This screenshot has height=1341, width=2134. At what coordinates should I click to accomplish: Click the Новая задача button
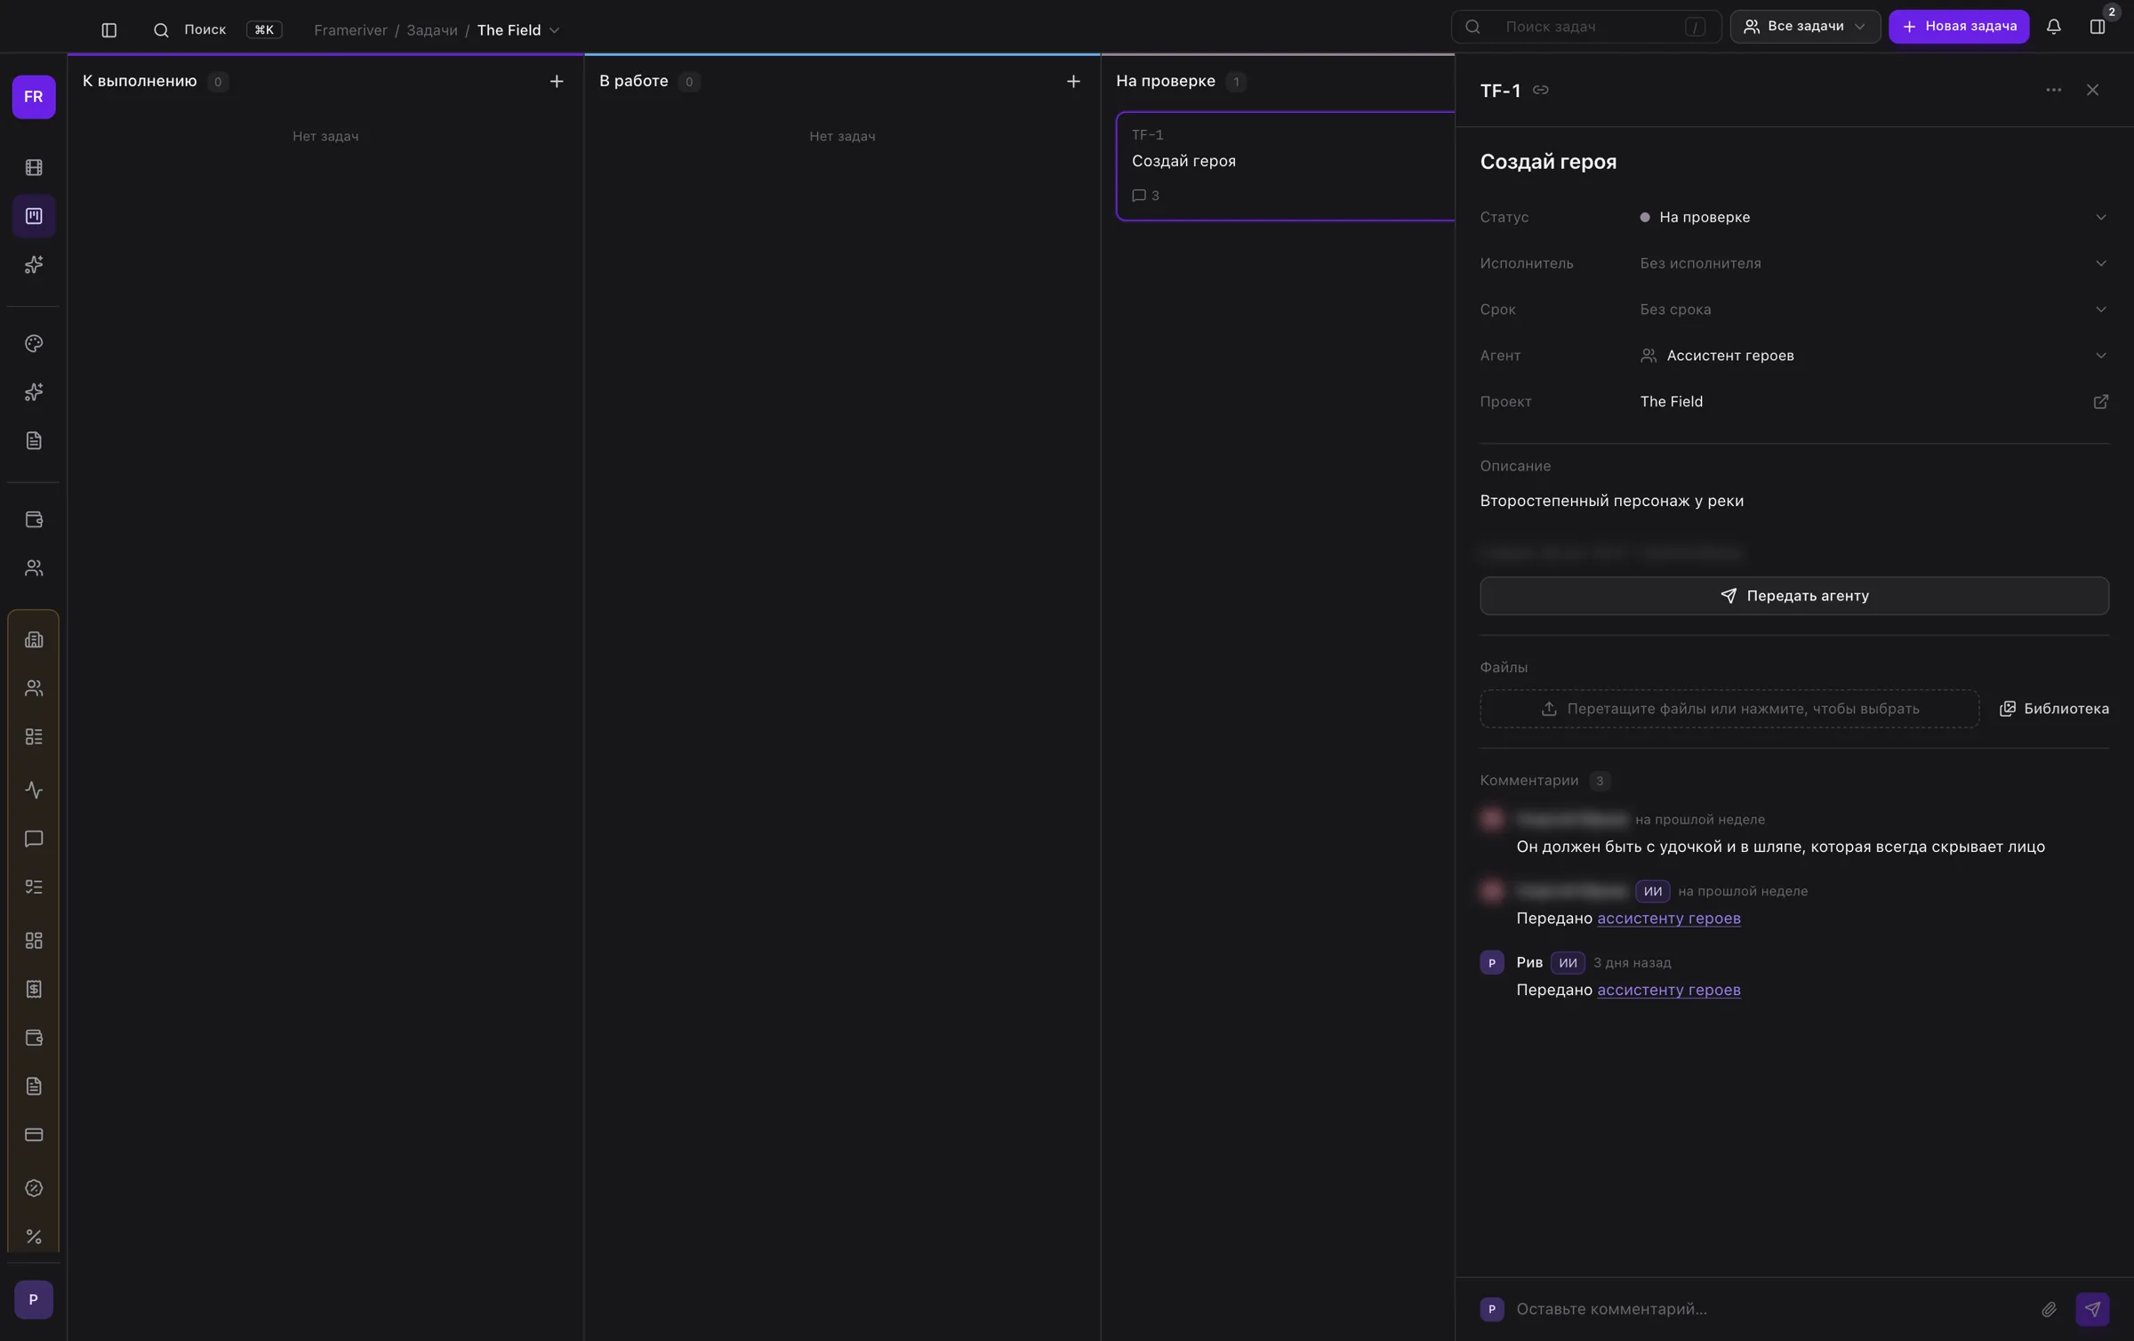(x=1959, y=27)
